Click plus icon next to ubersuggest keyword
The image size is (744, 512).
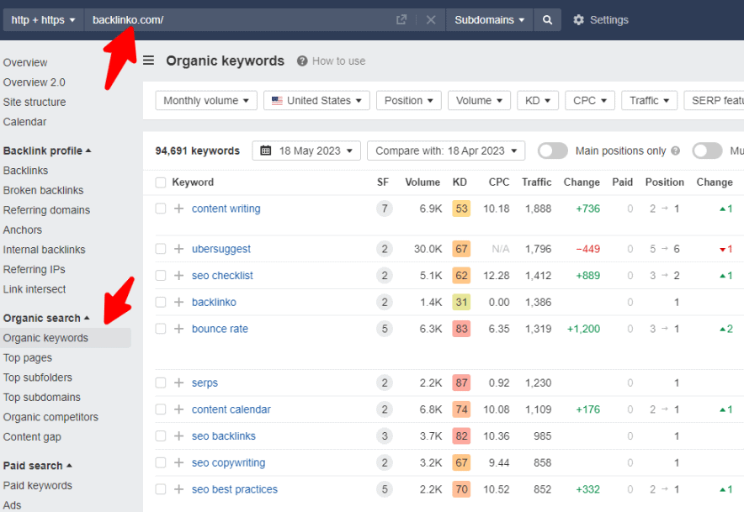click(x=178, y=249)
